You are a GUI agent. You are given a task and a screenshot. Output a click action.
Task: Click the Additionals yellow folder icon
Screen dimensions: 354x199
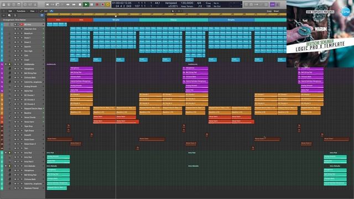click(x=9, y=64)
